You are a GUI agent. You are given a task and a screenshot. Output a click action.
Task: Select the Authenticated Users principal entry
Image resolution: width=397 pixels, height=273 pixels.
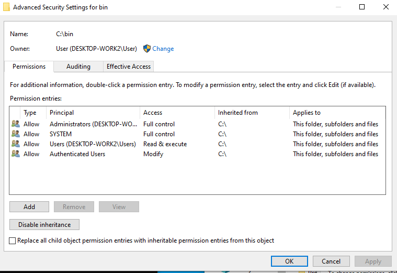(x=77, y=154)
